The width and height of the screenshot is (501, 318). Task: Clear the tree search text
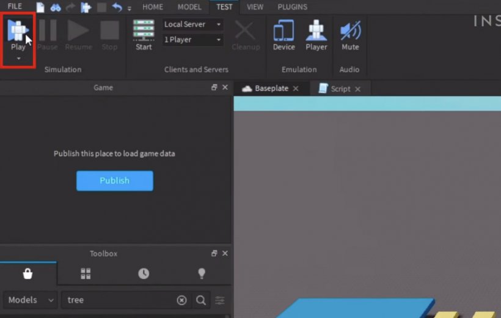181,300
